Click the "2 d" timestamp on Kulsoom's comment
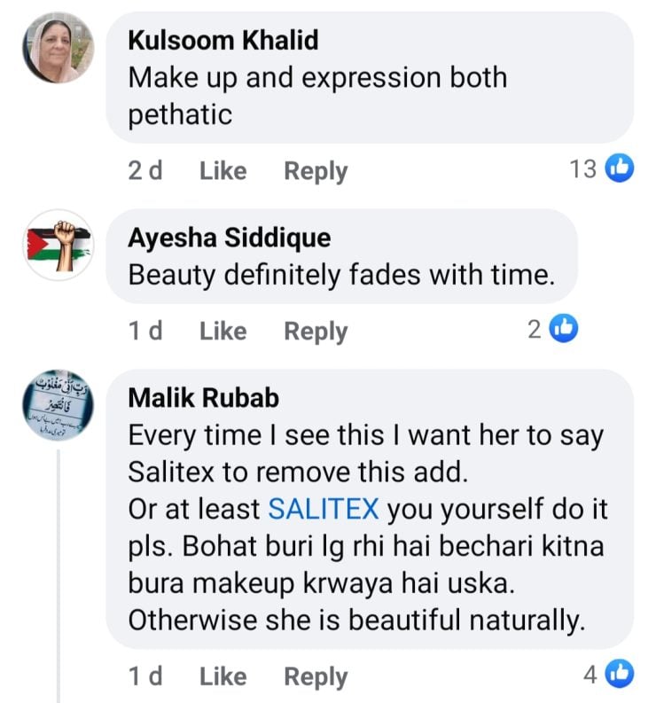Screen dimensions: 656x703 [145, 170]
